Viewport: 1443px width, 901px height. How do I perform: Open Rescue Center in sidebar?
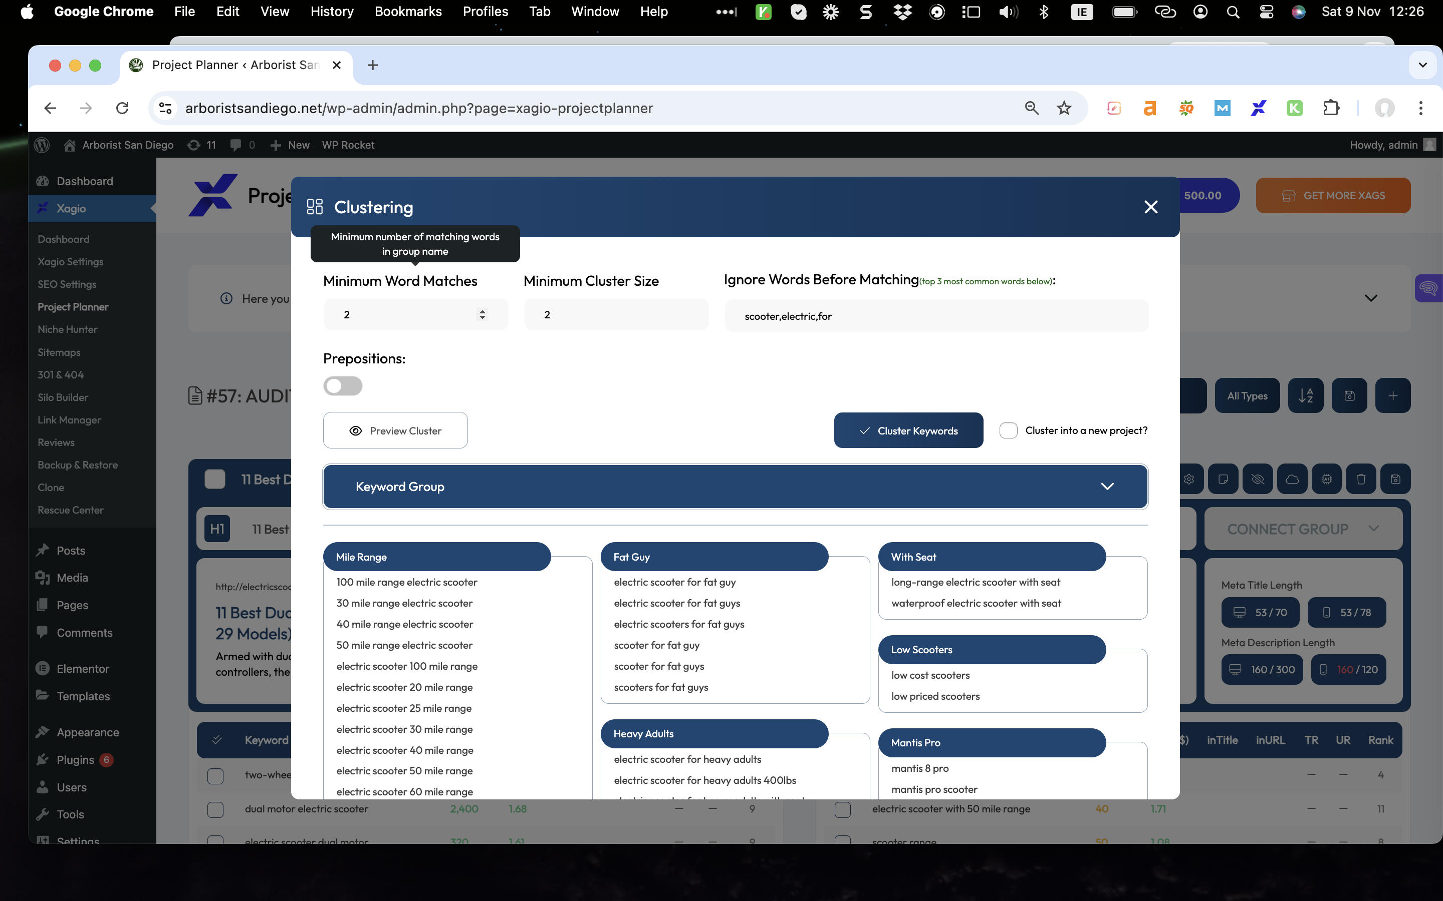coord(70,510)
